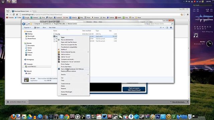The width and height of the screenshot is (214, 120).
Task: Sort by the Date modified column header
Action: (87, 31)
